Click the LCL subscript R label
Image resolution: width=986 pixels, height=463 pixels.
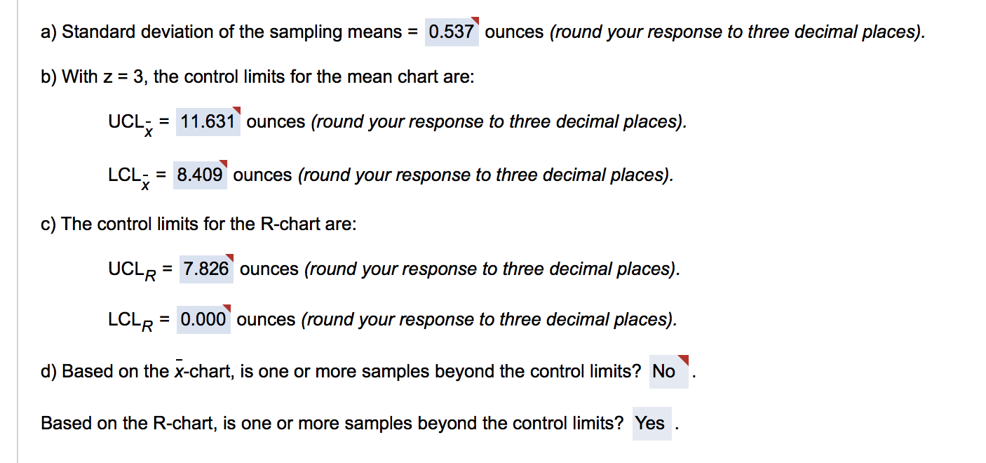click(x=130, y=319)
